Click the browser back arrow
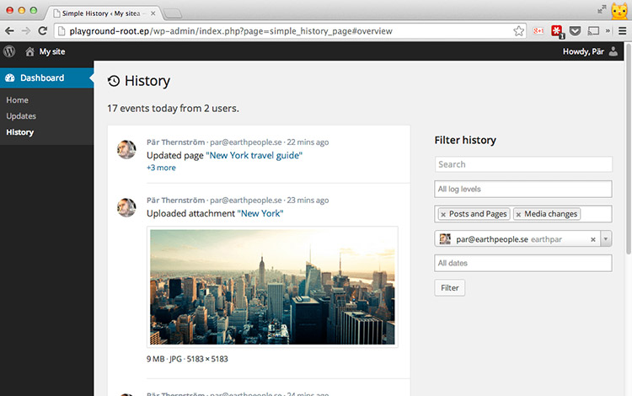 (9, 31)
